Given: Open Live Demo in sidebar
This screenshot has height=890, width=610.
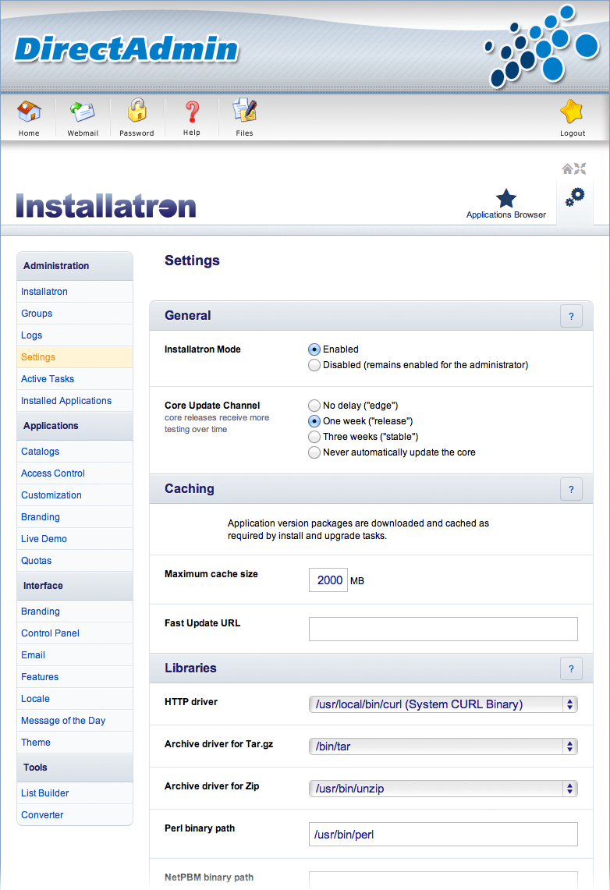Looking at the screenshot, I should (x=75, y=539).
